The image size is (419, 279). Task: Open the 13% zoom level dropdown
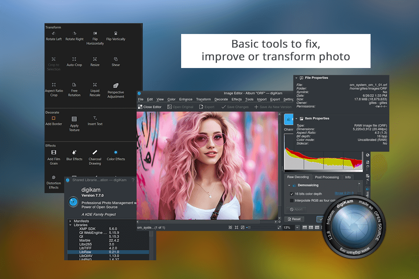[x=297, y=228]
